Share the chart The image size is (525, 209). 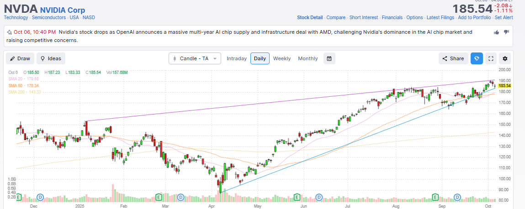point(453,58)
